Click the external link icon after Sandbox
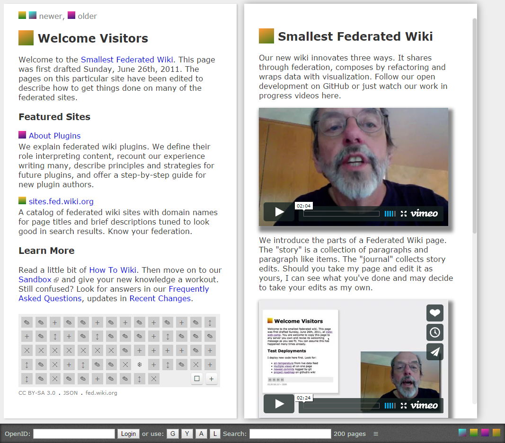Image resolution: width=505 pixels, height=443 pixels. (56, 280)
